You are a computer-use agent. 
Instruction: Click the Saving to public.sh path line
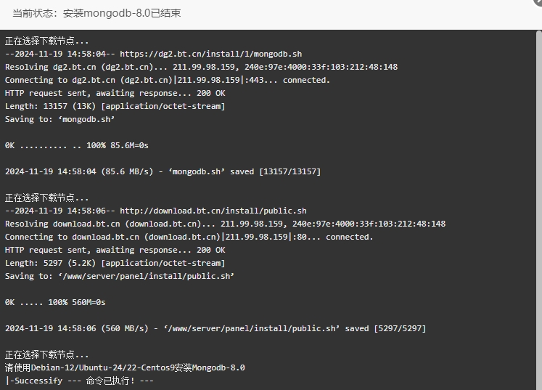(x=120, y=276)
